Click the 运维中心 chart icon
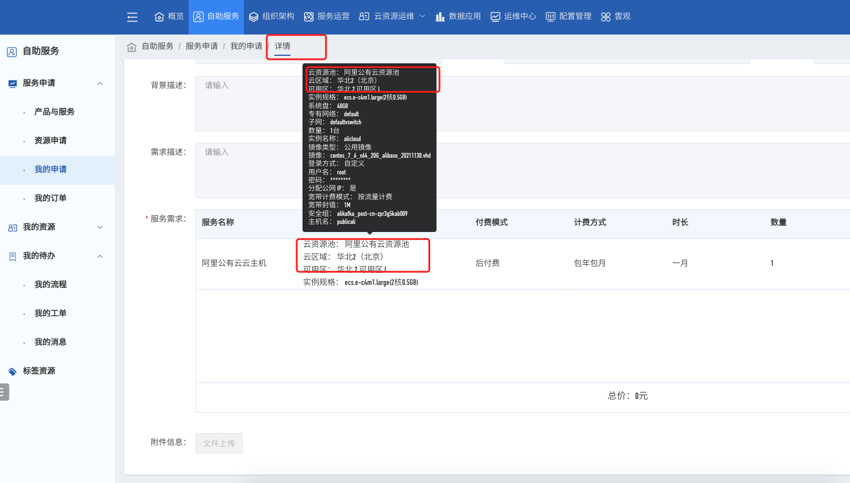 495,17
